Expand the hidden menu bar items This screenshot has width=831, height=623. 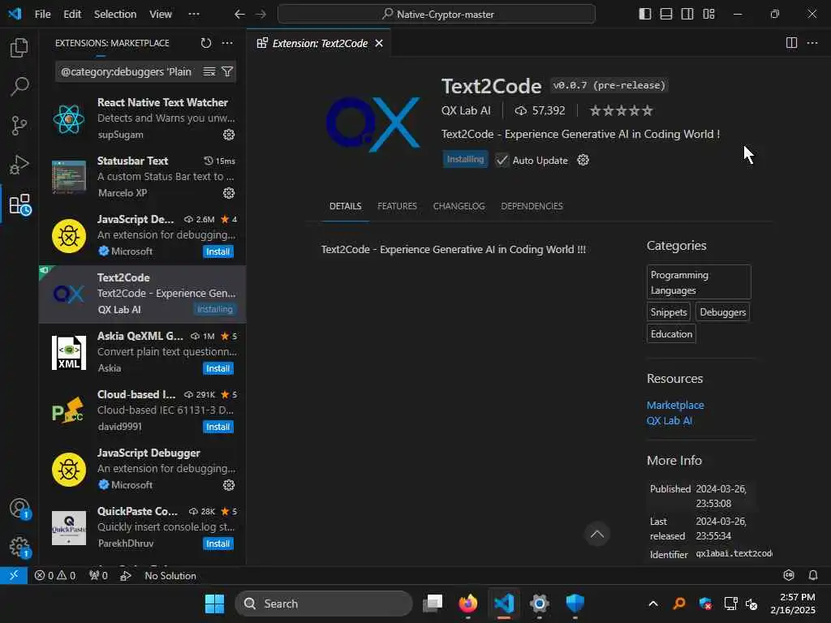pos(194,15)
